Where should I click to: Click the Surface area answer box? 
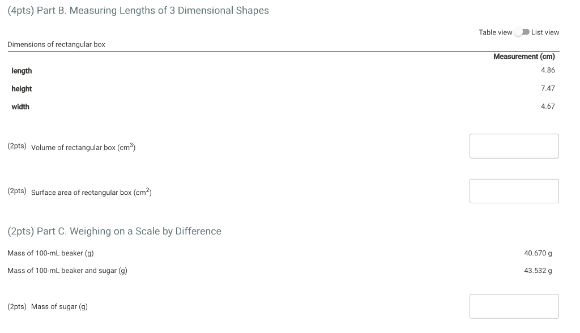[514, 191]
